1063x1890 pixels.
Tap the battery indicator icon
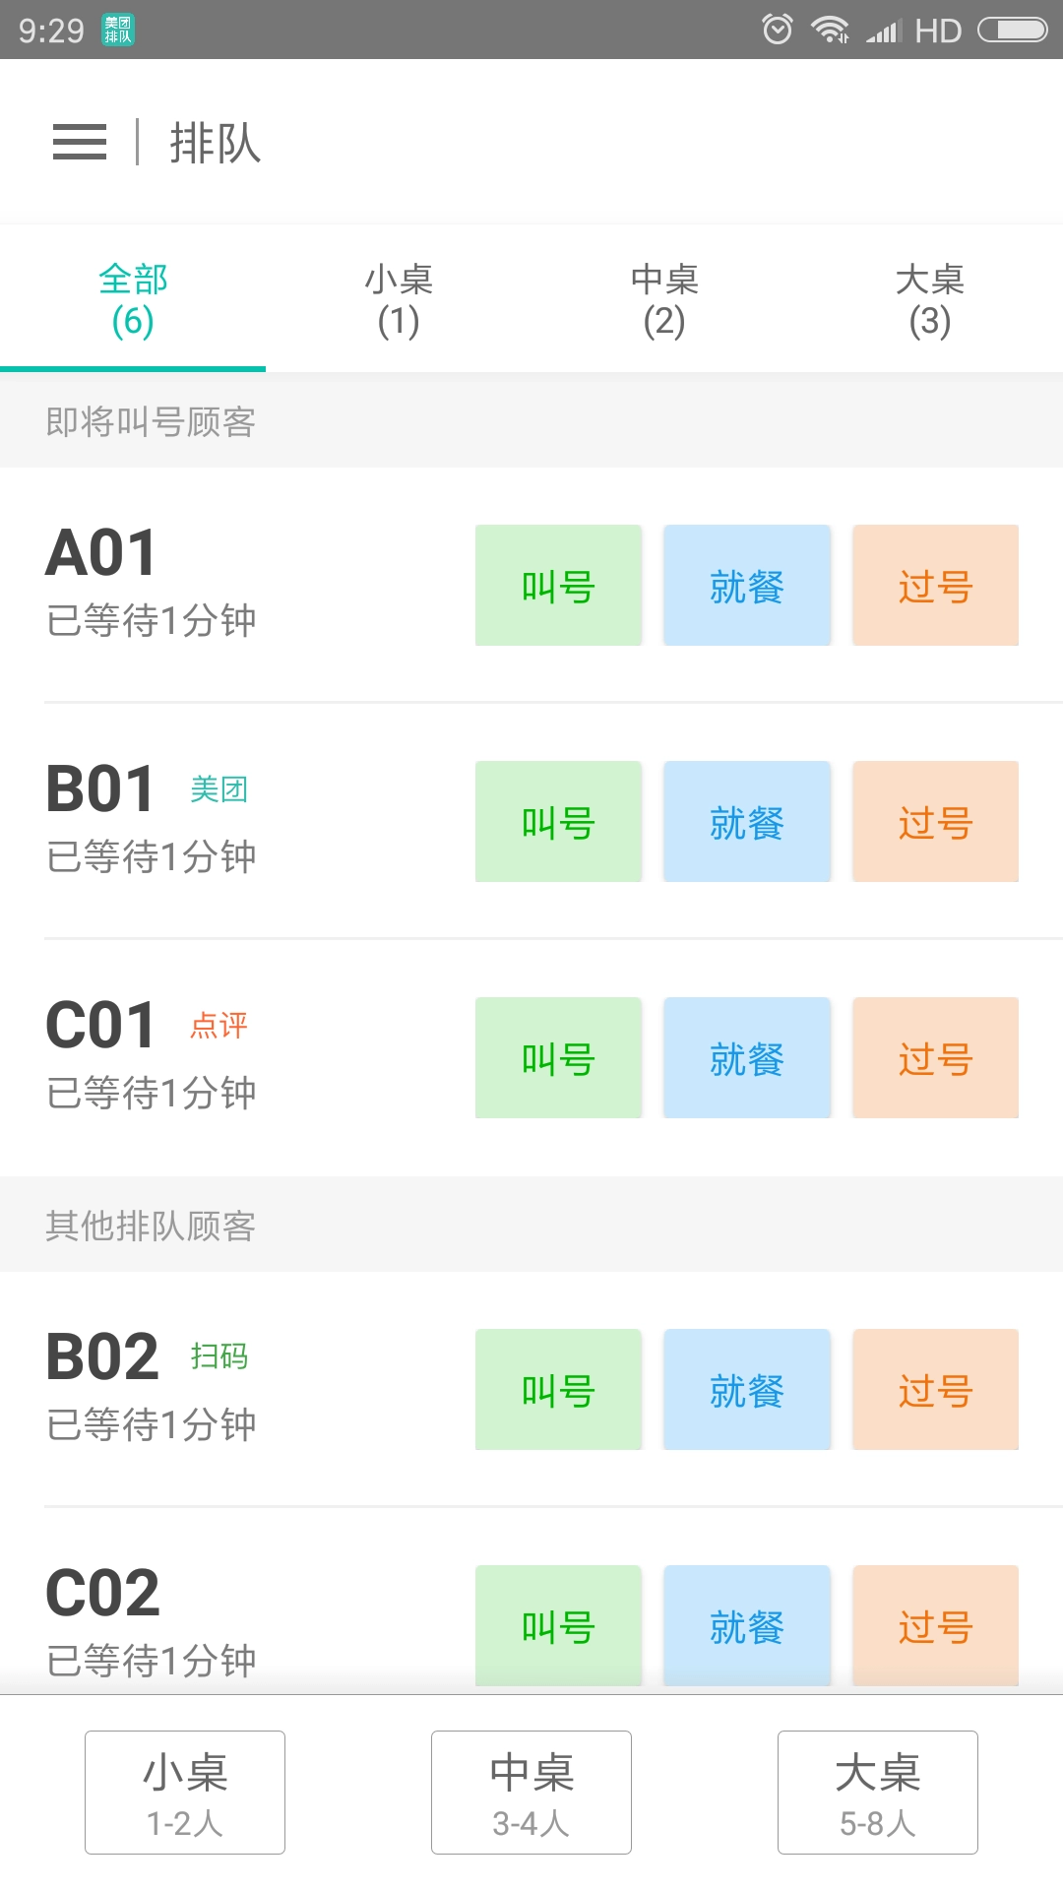[x=1012, y=31]
